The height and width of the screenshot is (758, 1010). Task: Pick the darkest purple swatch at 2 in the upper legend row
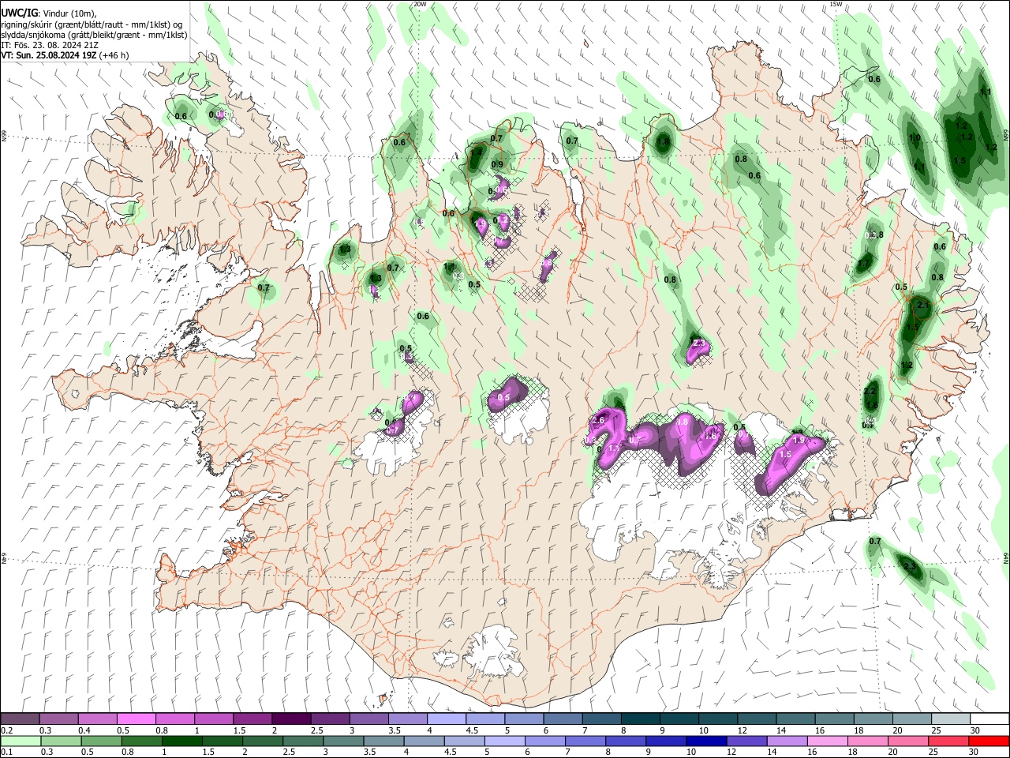point(290,719)
